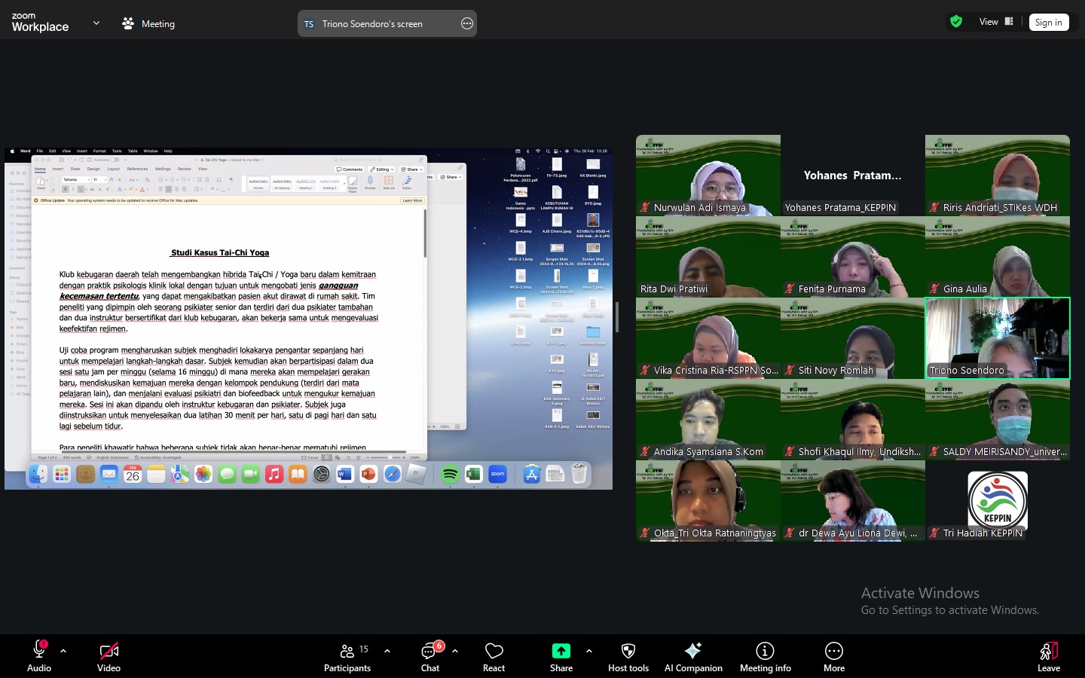1085x678 pixels.
Task: Open the View layout menu
Action: click(995, 22)
